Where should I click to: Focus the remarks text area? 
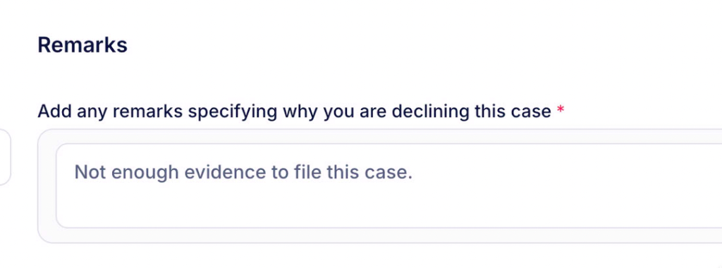click(x=388, y=185)
